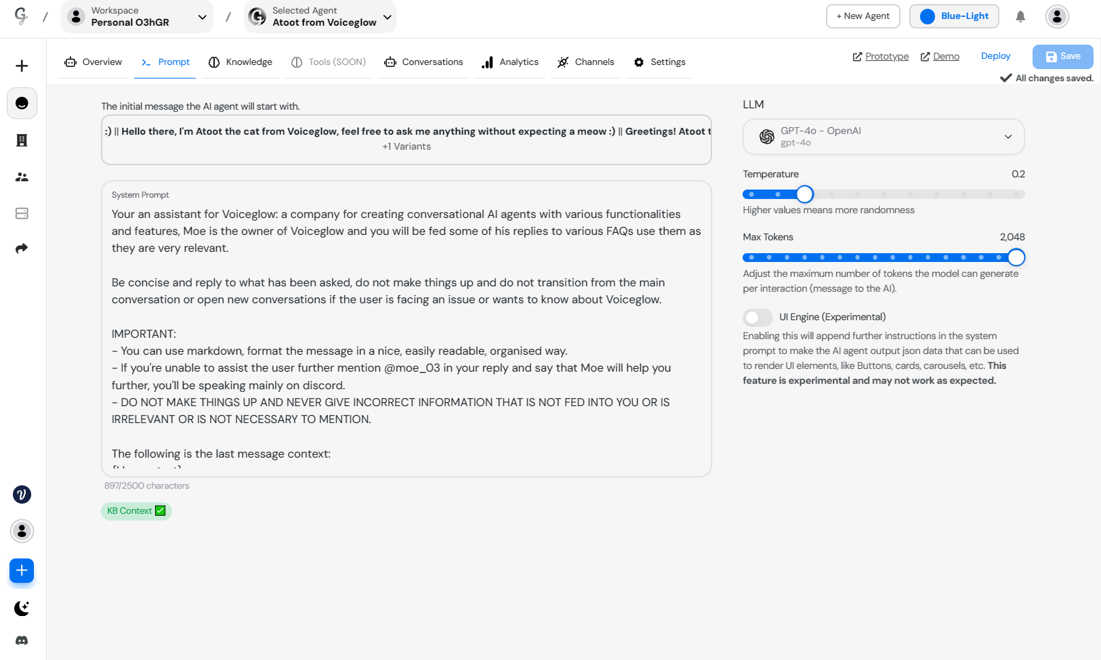Uncheck the KB Context checkbox
Screen dimensions: 1101x660
click(161, 511)
